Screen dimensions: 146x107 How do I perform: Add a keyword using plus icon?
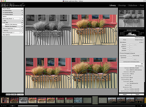click(23, 32)
